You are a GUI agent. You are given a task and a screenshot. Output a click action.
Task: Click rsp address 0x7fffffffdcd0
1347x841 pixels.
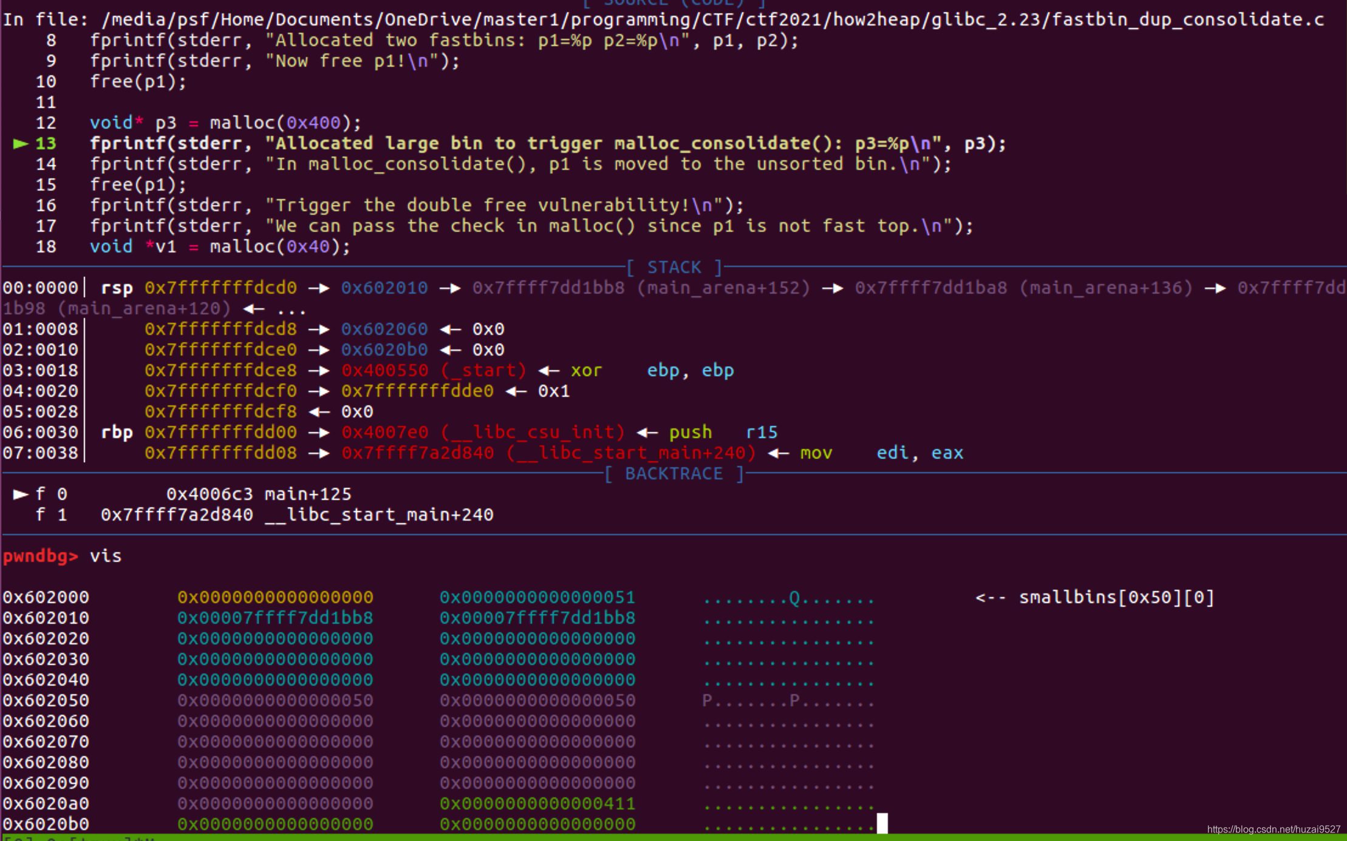[220, 288]
